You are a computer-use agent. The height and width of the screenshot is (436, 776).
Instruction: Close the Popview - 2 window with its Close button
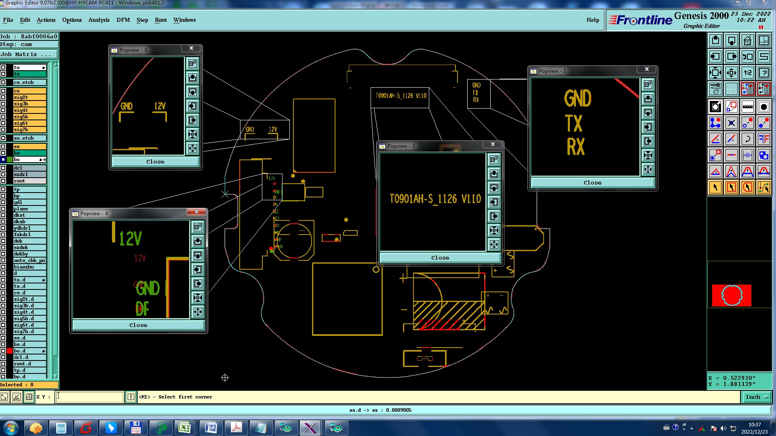(x=440, y=258)
